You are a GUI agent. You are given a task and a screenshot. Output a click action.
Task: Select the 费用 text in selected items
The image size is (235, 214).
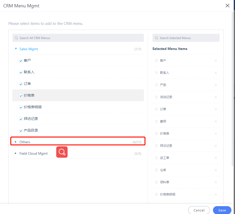coord(163,121)
